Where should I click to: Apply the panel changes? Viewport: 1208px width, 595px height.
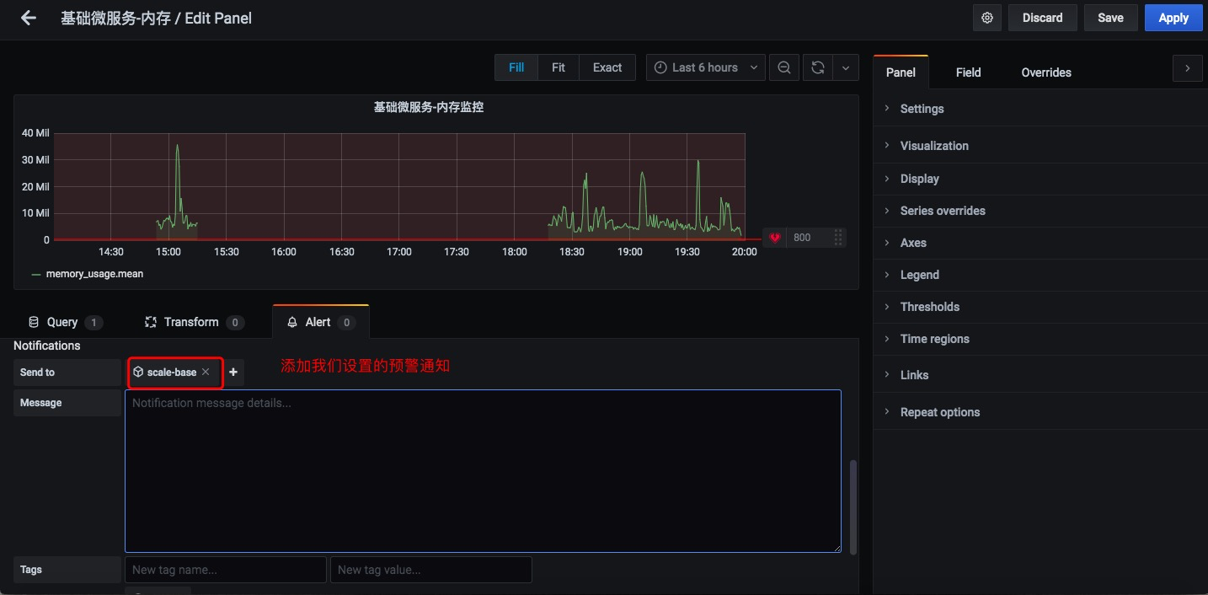pyautogui.click(x=1173, y=18)
